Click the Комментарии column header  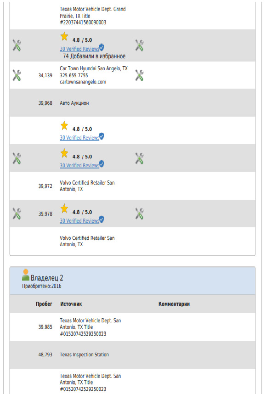(174, 304)
